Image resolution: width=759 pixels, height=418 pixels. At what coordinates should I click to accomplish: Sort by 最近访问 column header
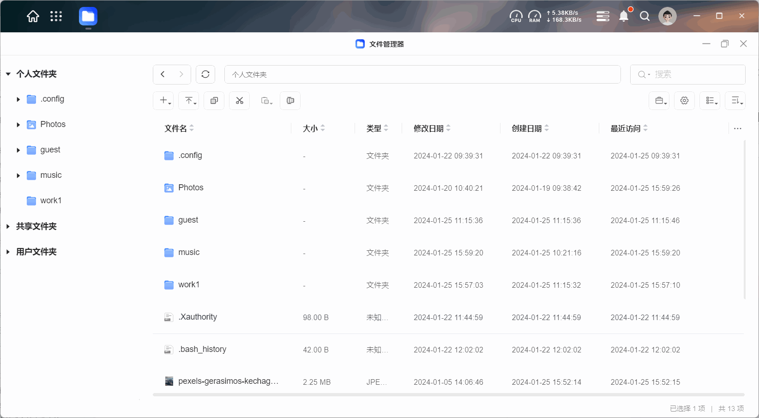click(x=629, y=128)
